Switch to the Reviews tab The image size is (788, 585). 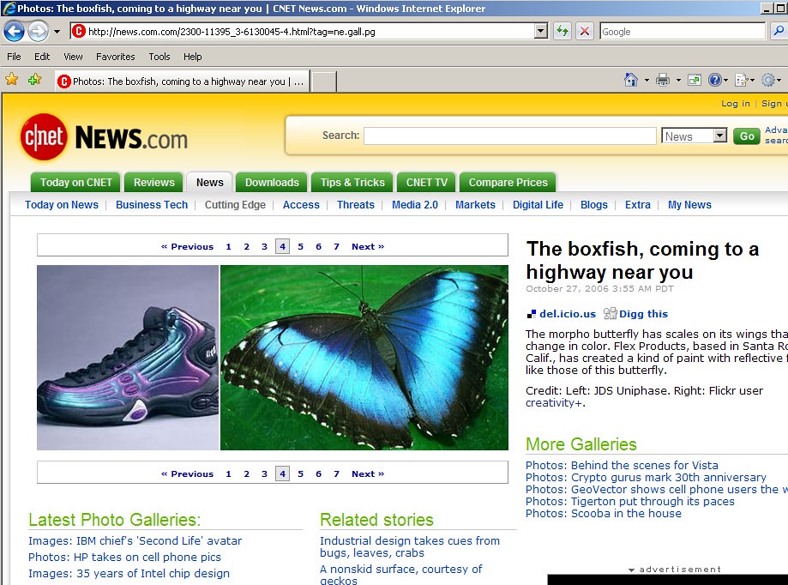(153, 182)
